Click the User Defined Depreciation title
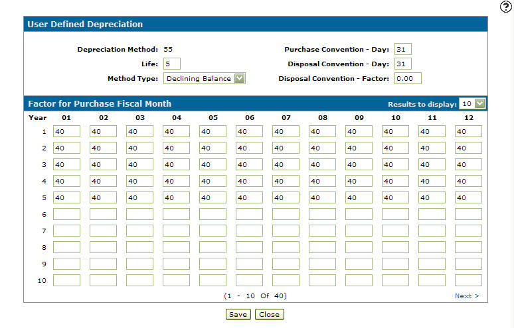The image size is (514, 328). pos(85,25)
